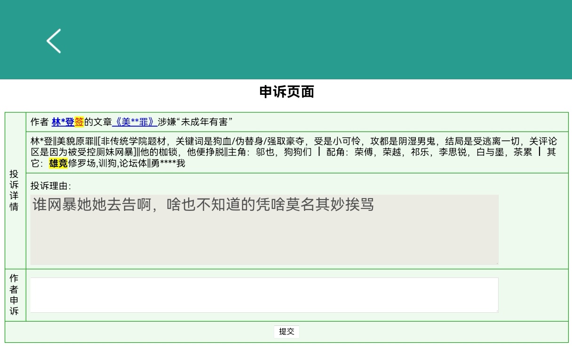This screenshot has height=355, width=572.
Task: Go back using the header arrow
Action: tap(54, 41)
